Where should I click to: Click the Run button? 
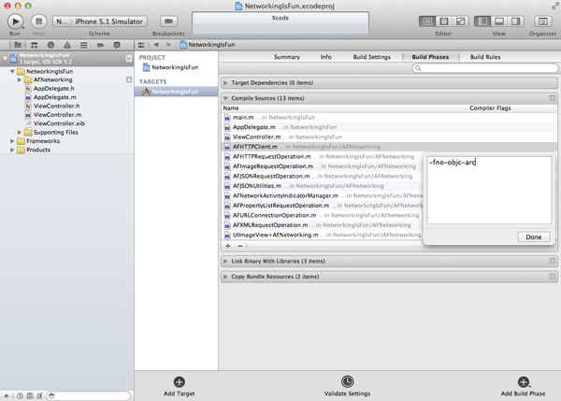[15, 21]
